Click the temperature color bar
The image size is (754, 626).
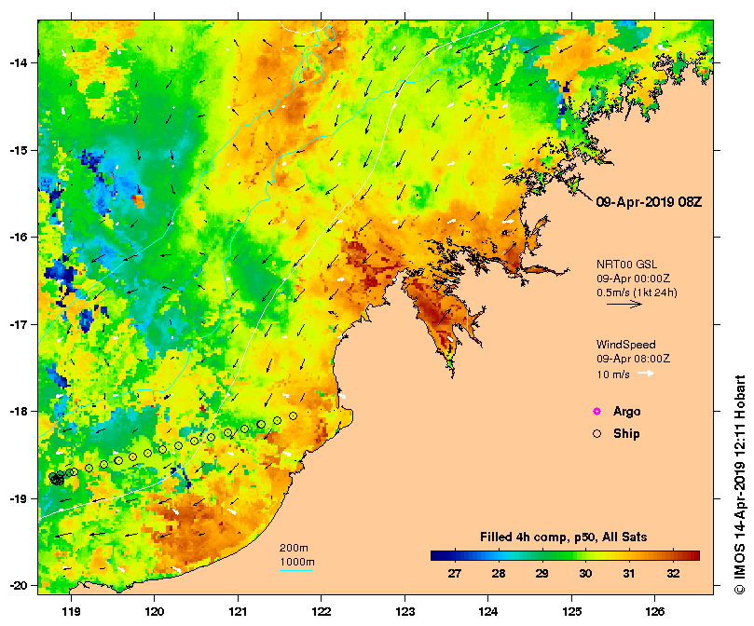coord(565,556)
